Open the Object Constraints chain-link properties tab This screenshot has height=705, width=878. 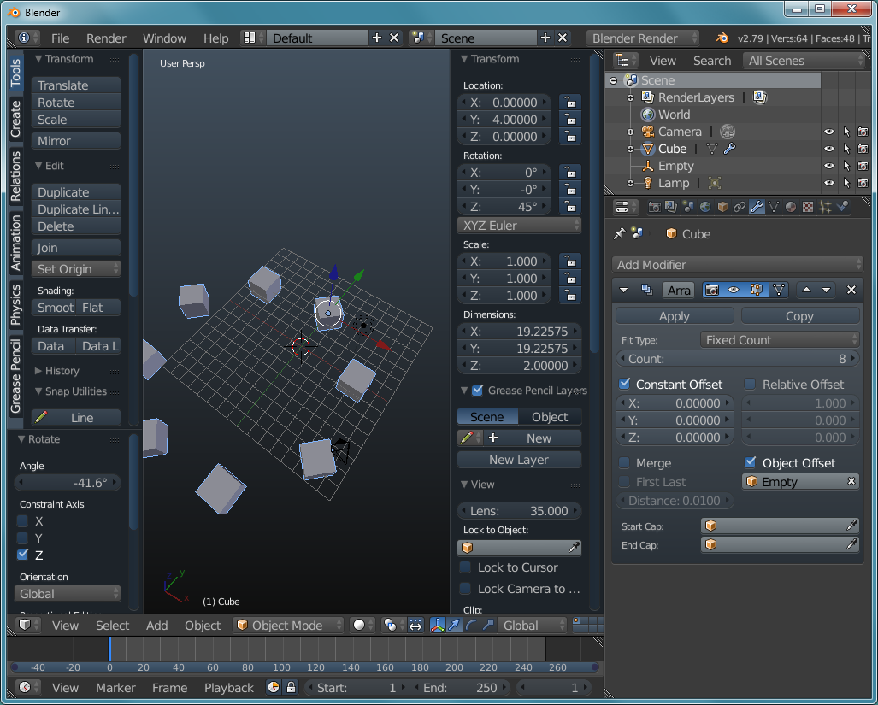point(740,207)
